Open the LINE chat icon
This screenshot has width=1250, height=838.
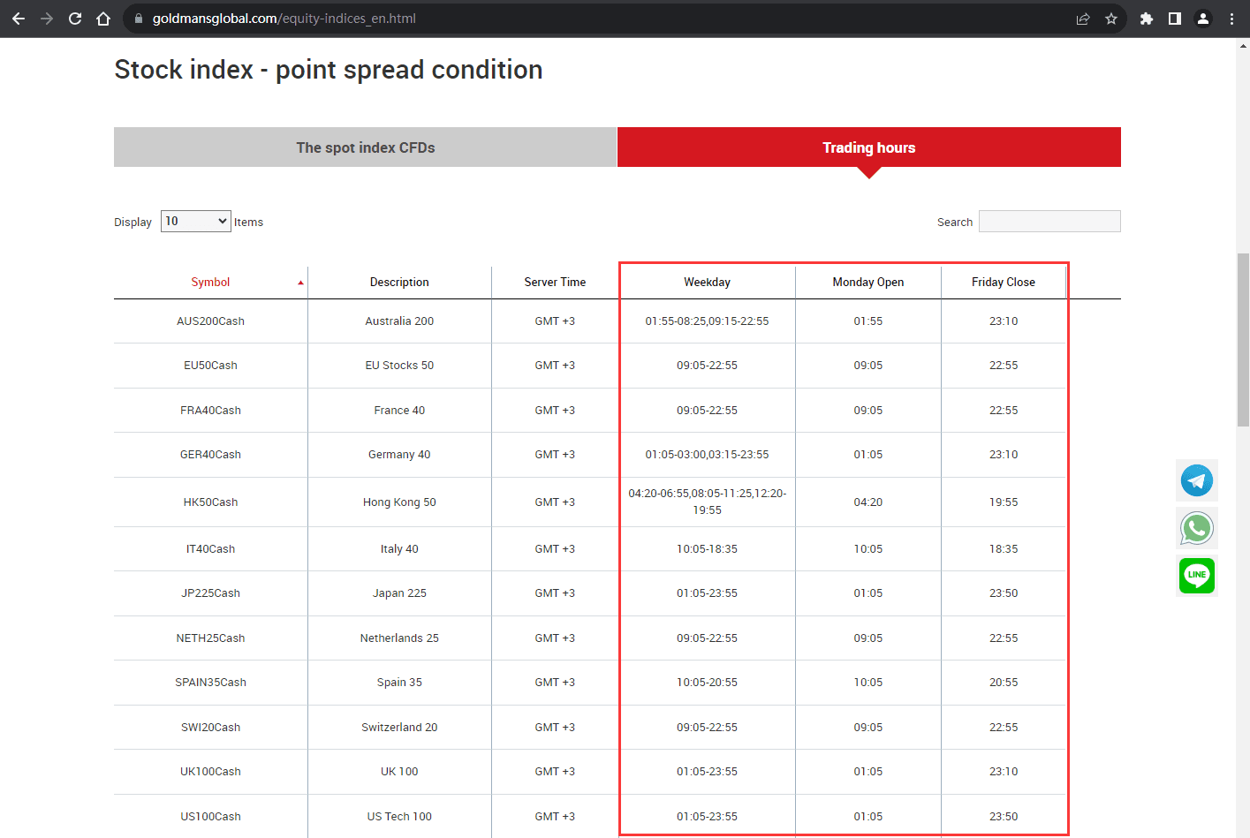click(x=1197, y=576)
